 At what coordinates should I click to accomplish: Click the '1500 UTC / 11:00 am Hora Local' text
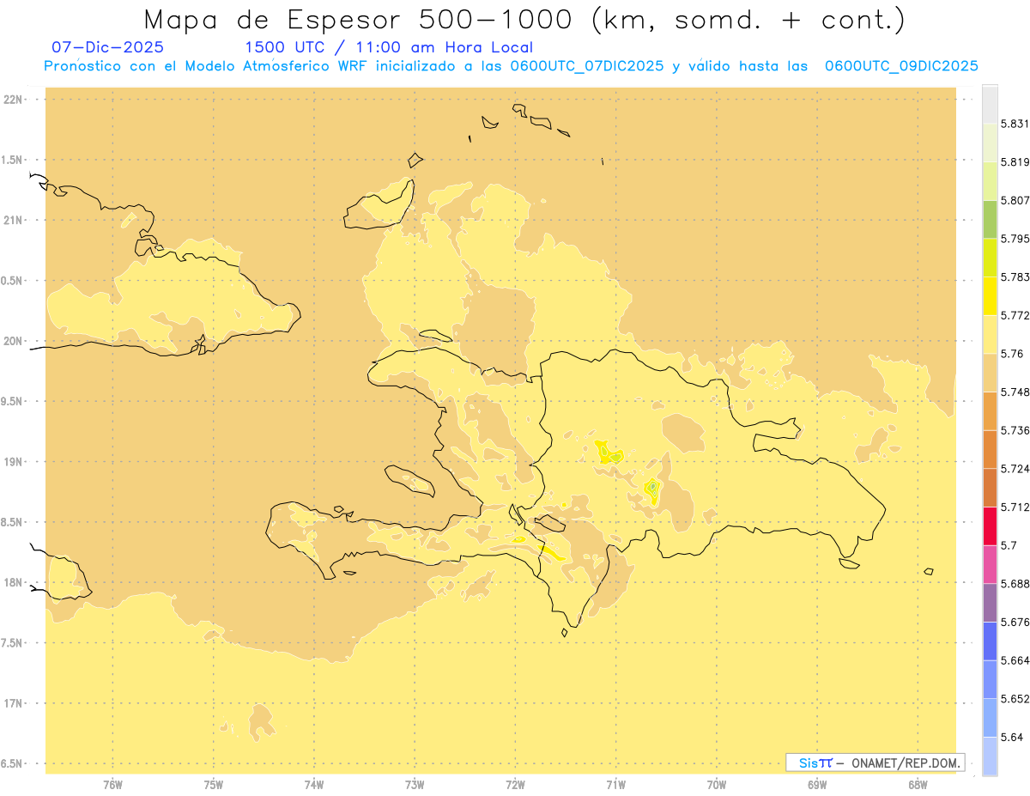(389, 47)
